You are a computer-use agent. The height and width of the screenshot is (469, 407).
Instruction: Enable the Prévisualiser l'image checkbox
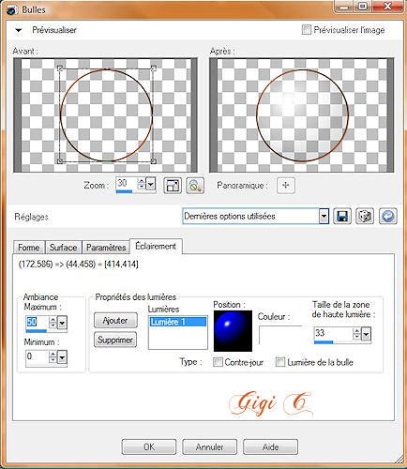(307, 30)
